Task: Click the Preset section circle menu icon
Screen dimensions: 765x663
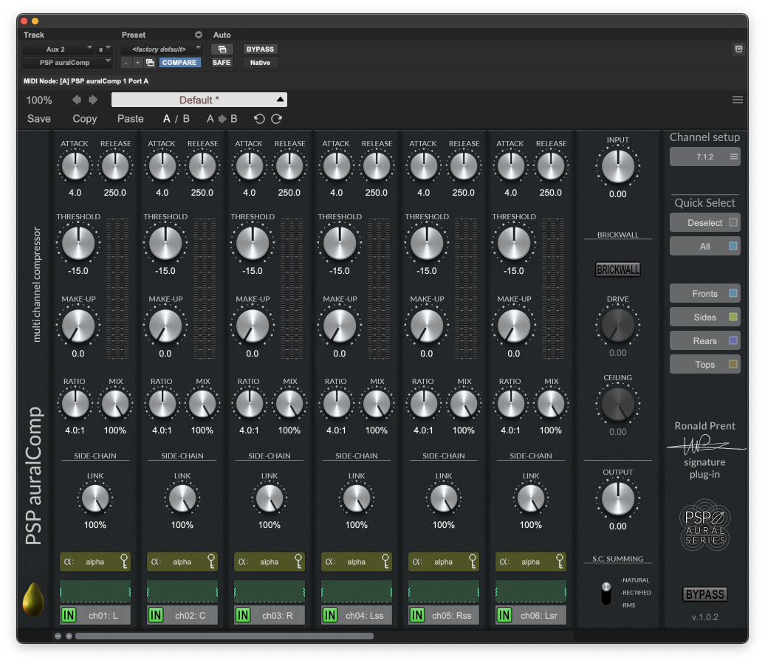Action: pos(199,35)
